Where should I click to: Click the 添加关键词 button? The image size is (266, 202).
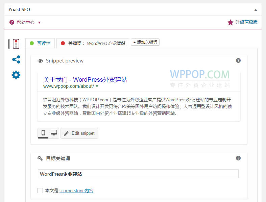(x=145, y=42)
